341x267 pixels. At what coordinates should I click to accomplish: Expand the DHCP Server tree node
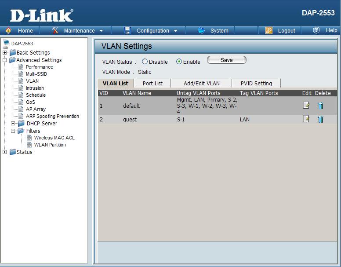pyautogui.click(x=13, y=123)
